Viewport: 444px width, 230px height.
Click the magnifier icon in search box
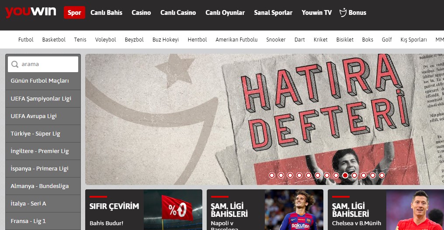coord(15,64)
